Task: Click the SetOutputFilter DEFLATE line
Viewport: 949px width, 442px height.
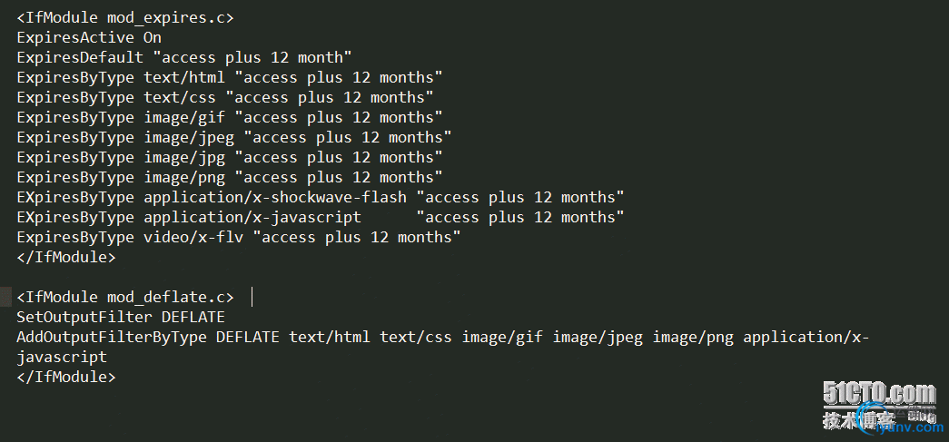Action: click(x=121, y=318)
